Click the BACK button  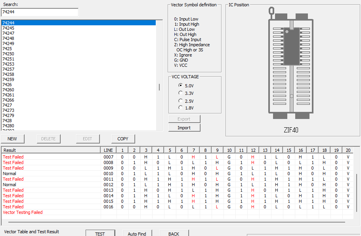point(174,233)
